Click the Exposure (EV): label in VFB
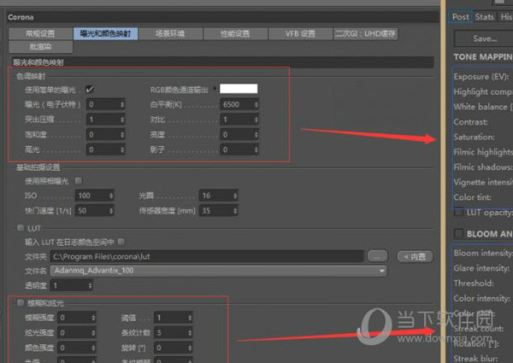This screenshot has height=363, width=513. [481, 77]
